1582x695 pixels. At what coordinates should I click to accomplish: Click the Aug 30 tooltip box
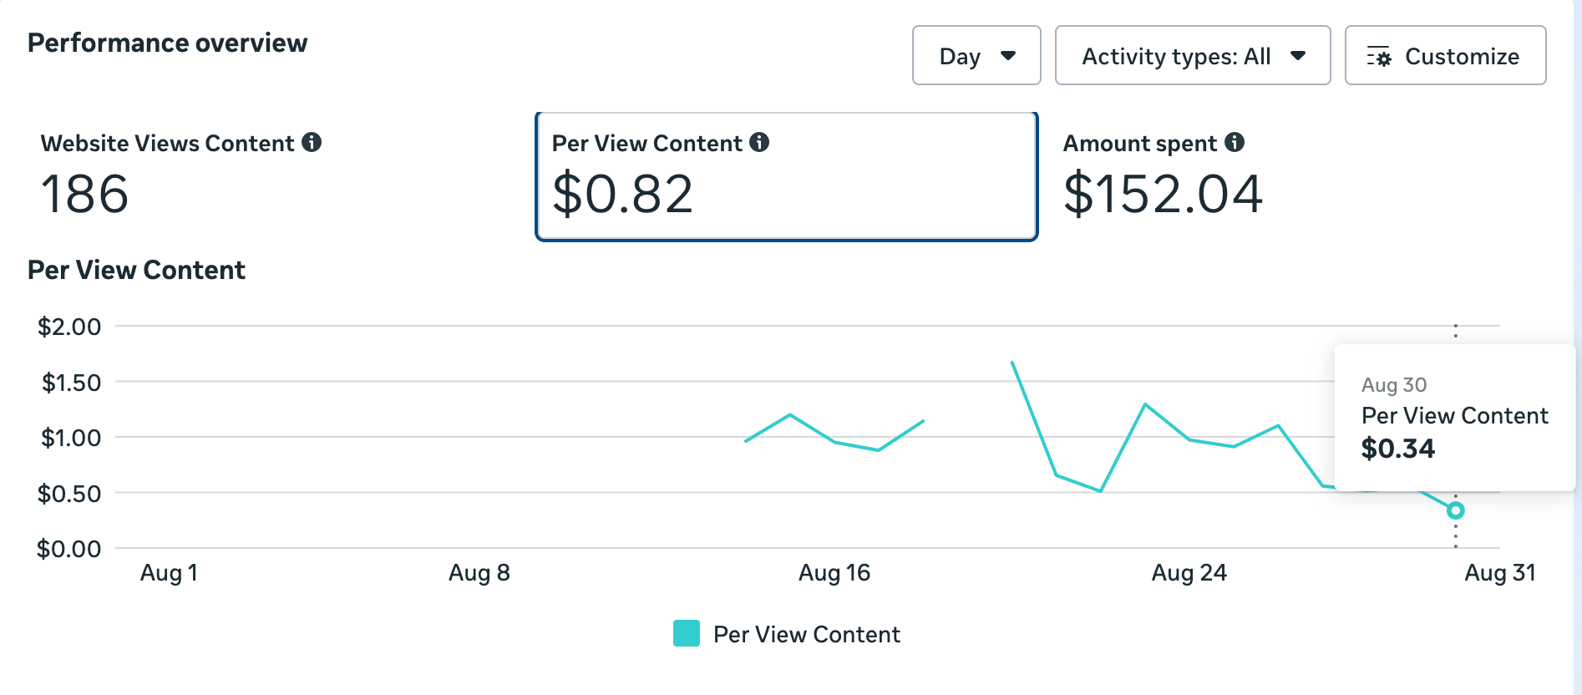point(1454,417)
